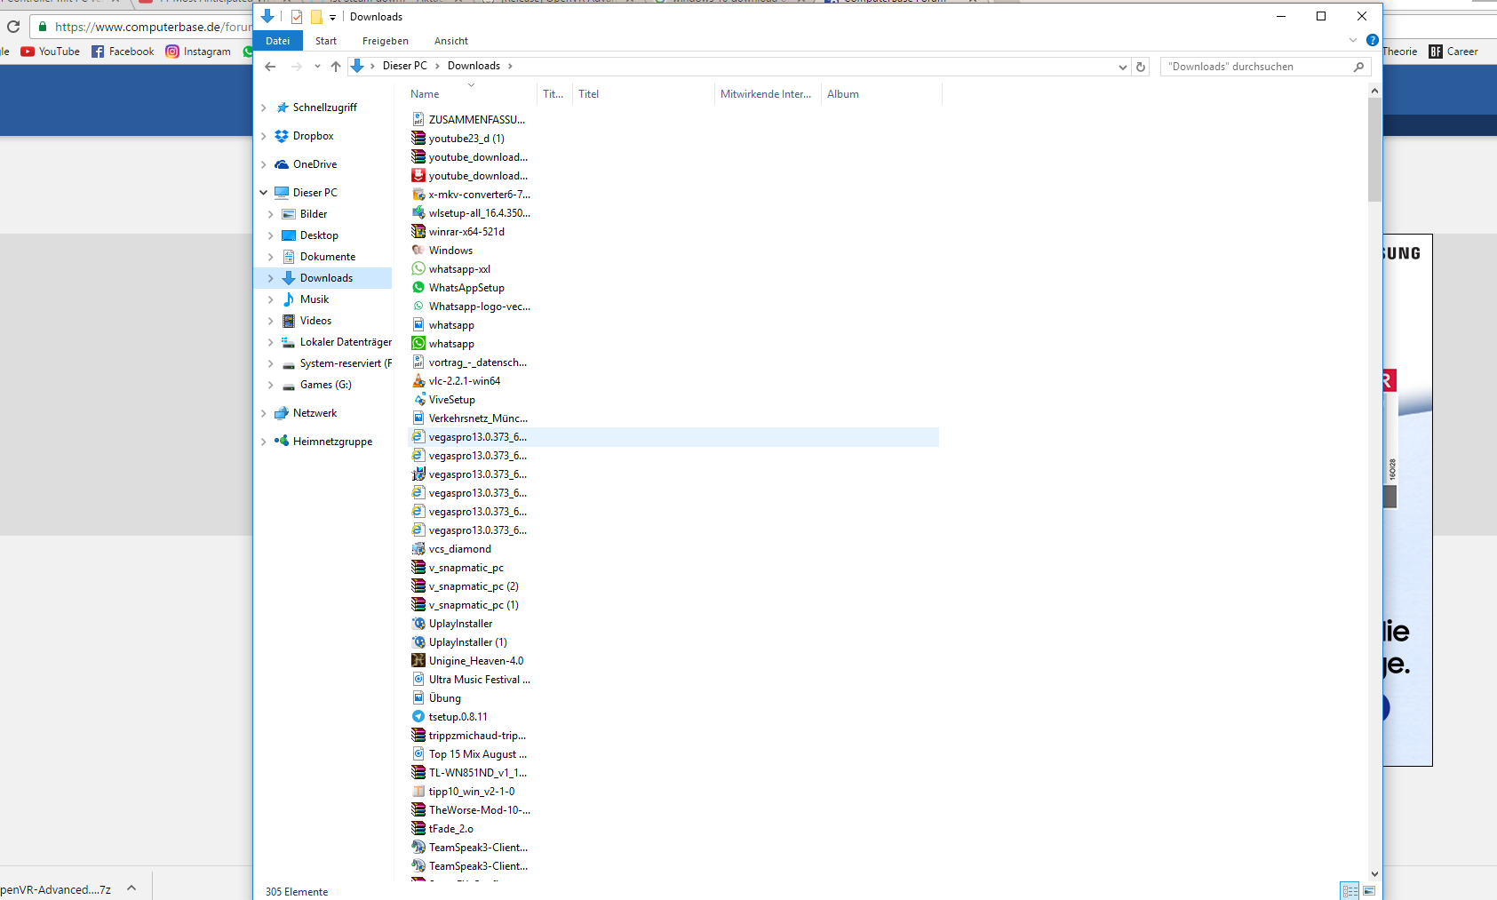Click Dieser PC in the address breadcrumb
This screenshot has width=1497, height=900.
pyautogui.click(x=405, y=66)
